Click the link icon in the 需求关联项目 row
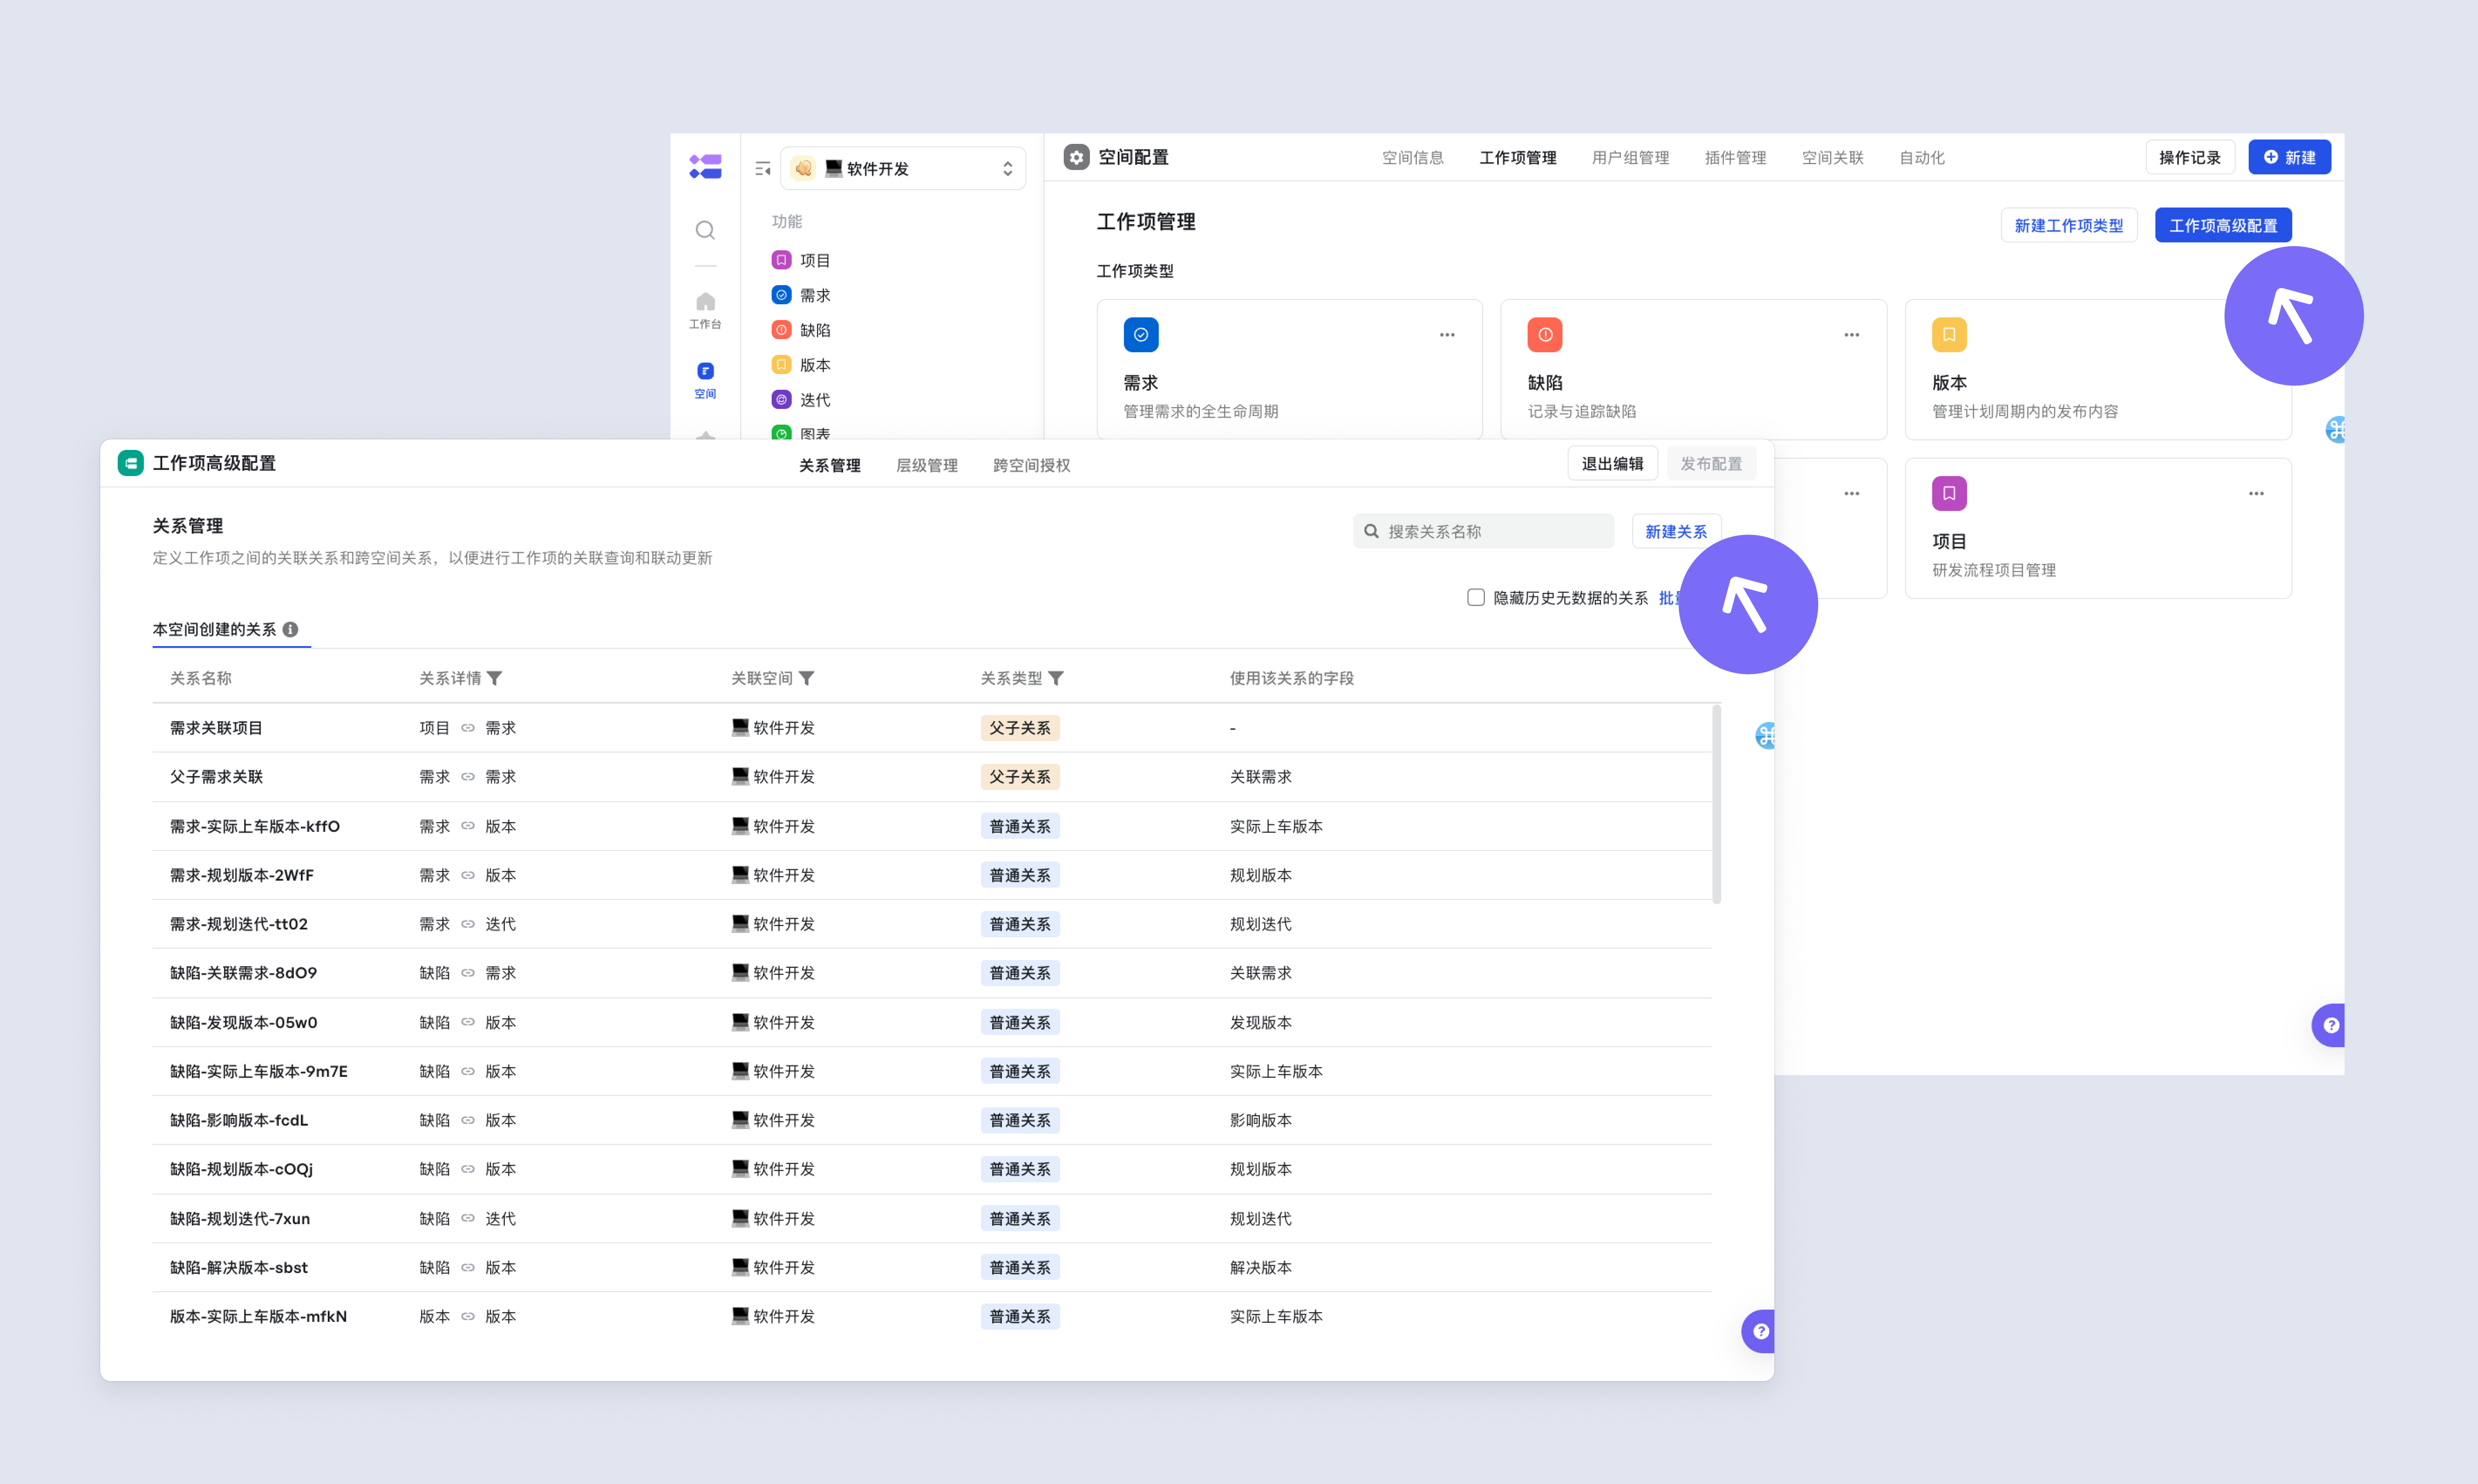The height and width of the screenshot is (1484, 2478). pos(468,728)
